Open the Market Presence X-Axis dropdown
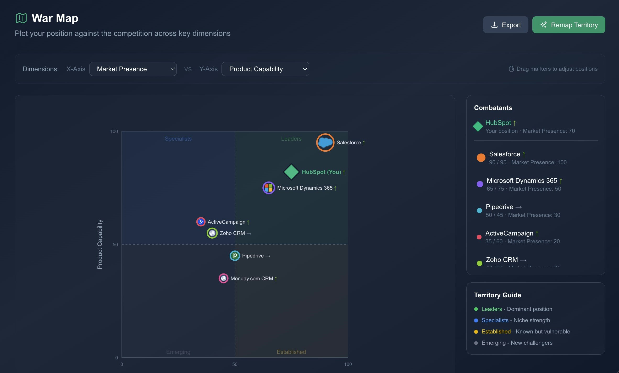Viewport: 619px width, 373px height. 133,69
